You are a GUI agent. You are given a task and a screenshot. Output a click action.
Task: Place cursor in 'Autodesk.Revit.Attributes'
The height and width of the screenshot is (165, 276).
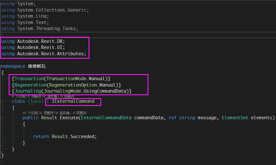50,54
